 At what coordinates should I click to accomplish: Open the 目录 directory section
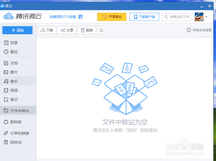coord(18,43)
